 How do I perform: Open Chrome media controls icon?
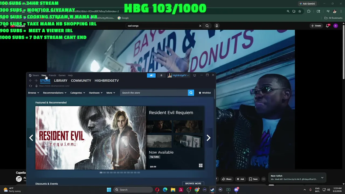tap(328, 11)
